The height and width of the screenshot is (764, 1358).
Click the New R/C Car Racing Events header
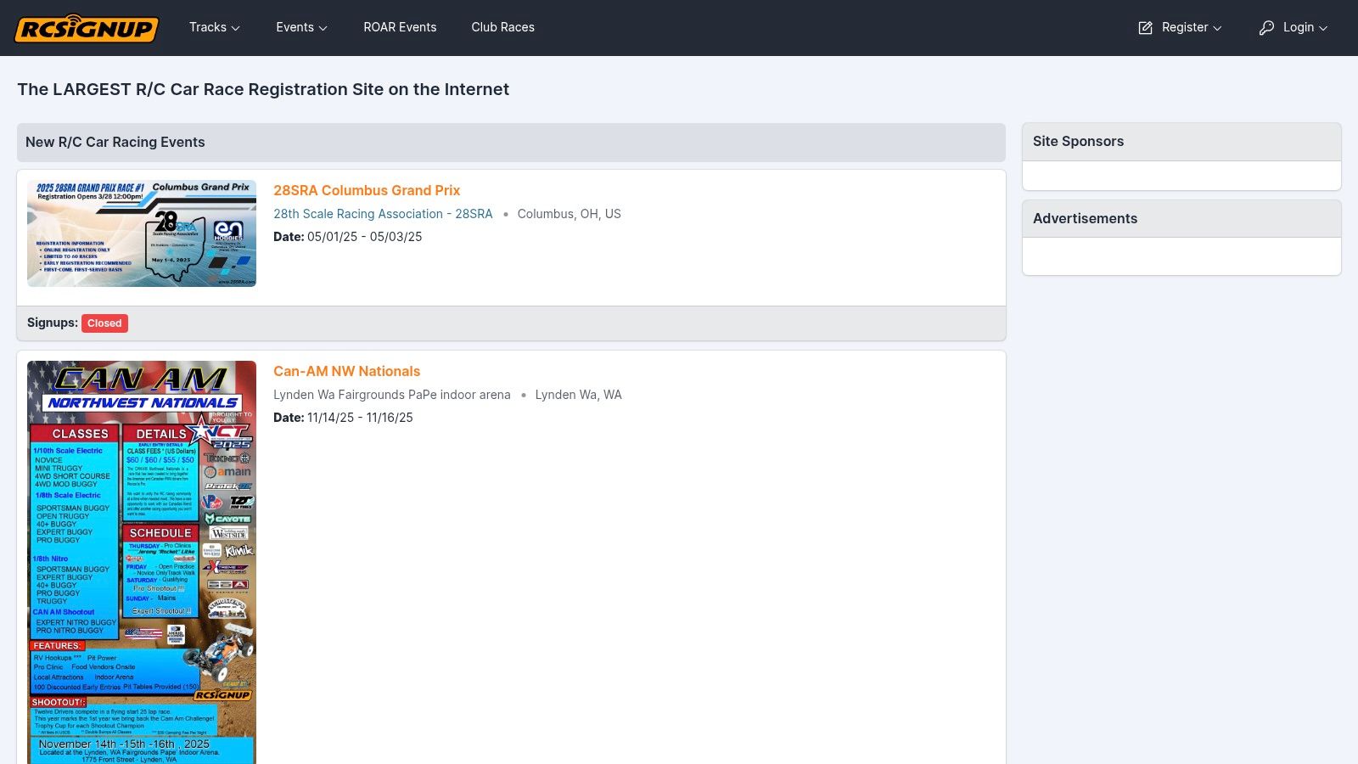[x=511, y=143]
